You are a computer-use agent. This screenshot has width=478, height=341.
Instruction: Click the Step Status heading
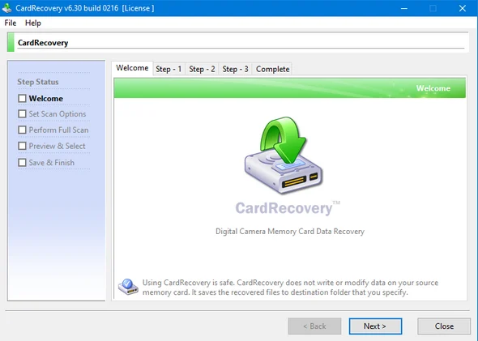pyautogui.click(x=38, y=82)
